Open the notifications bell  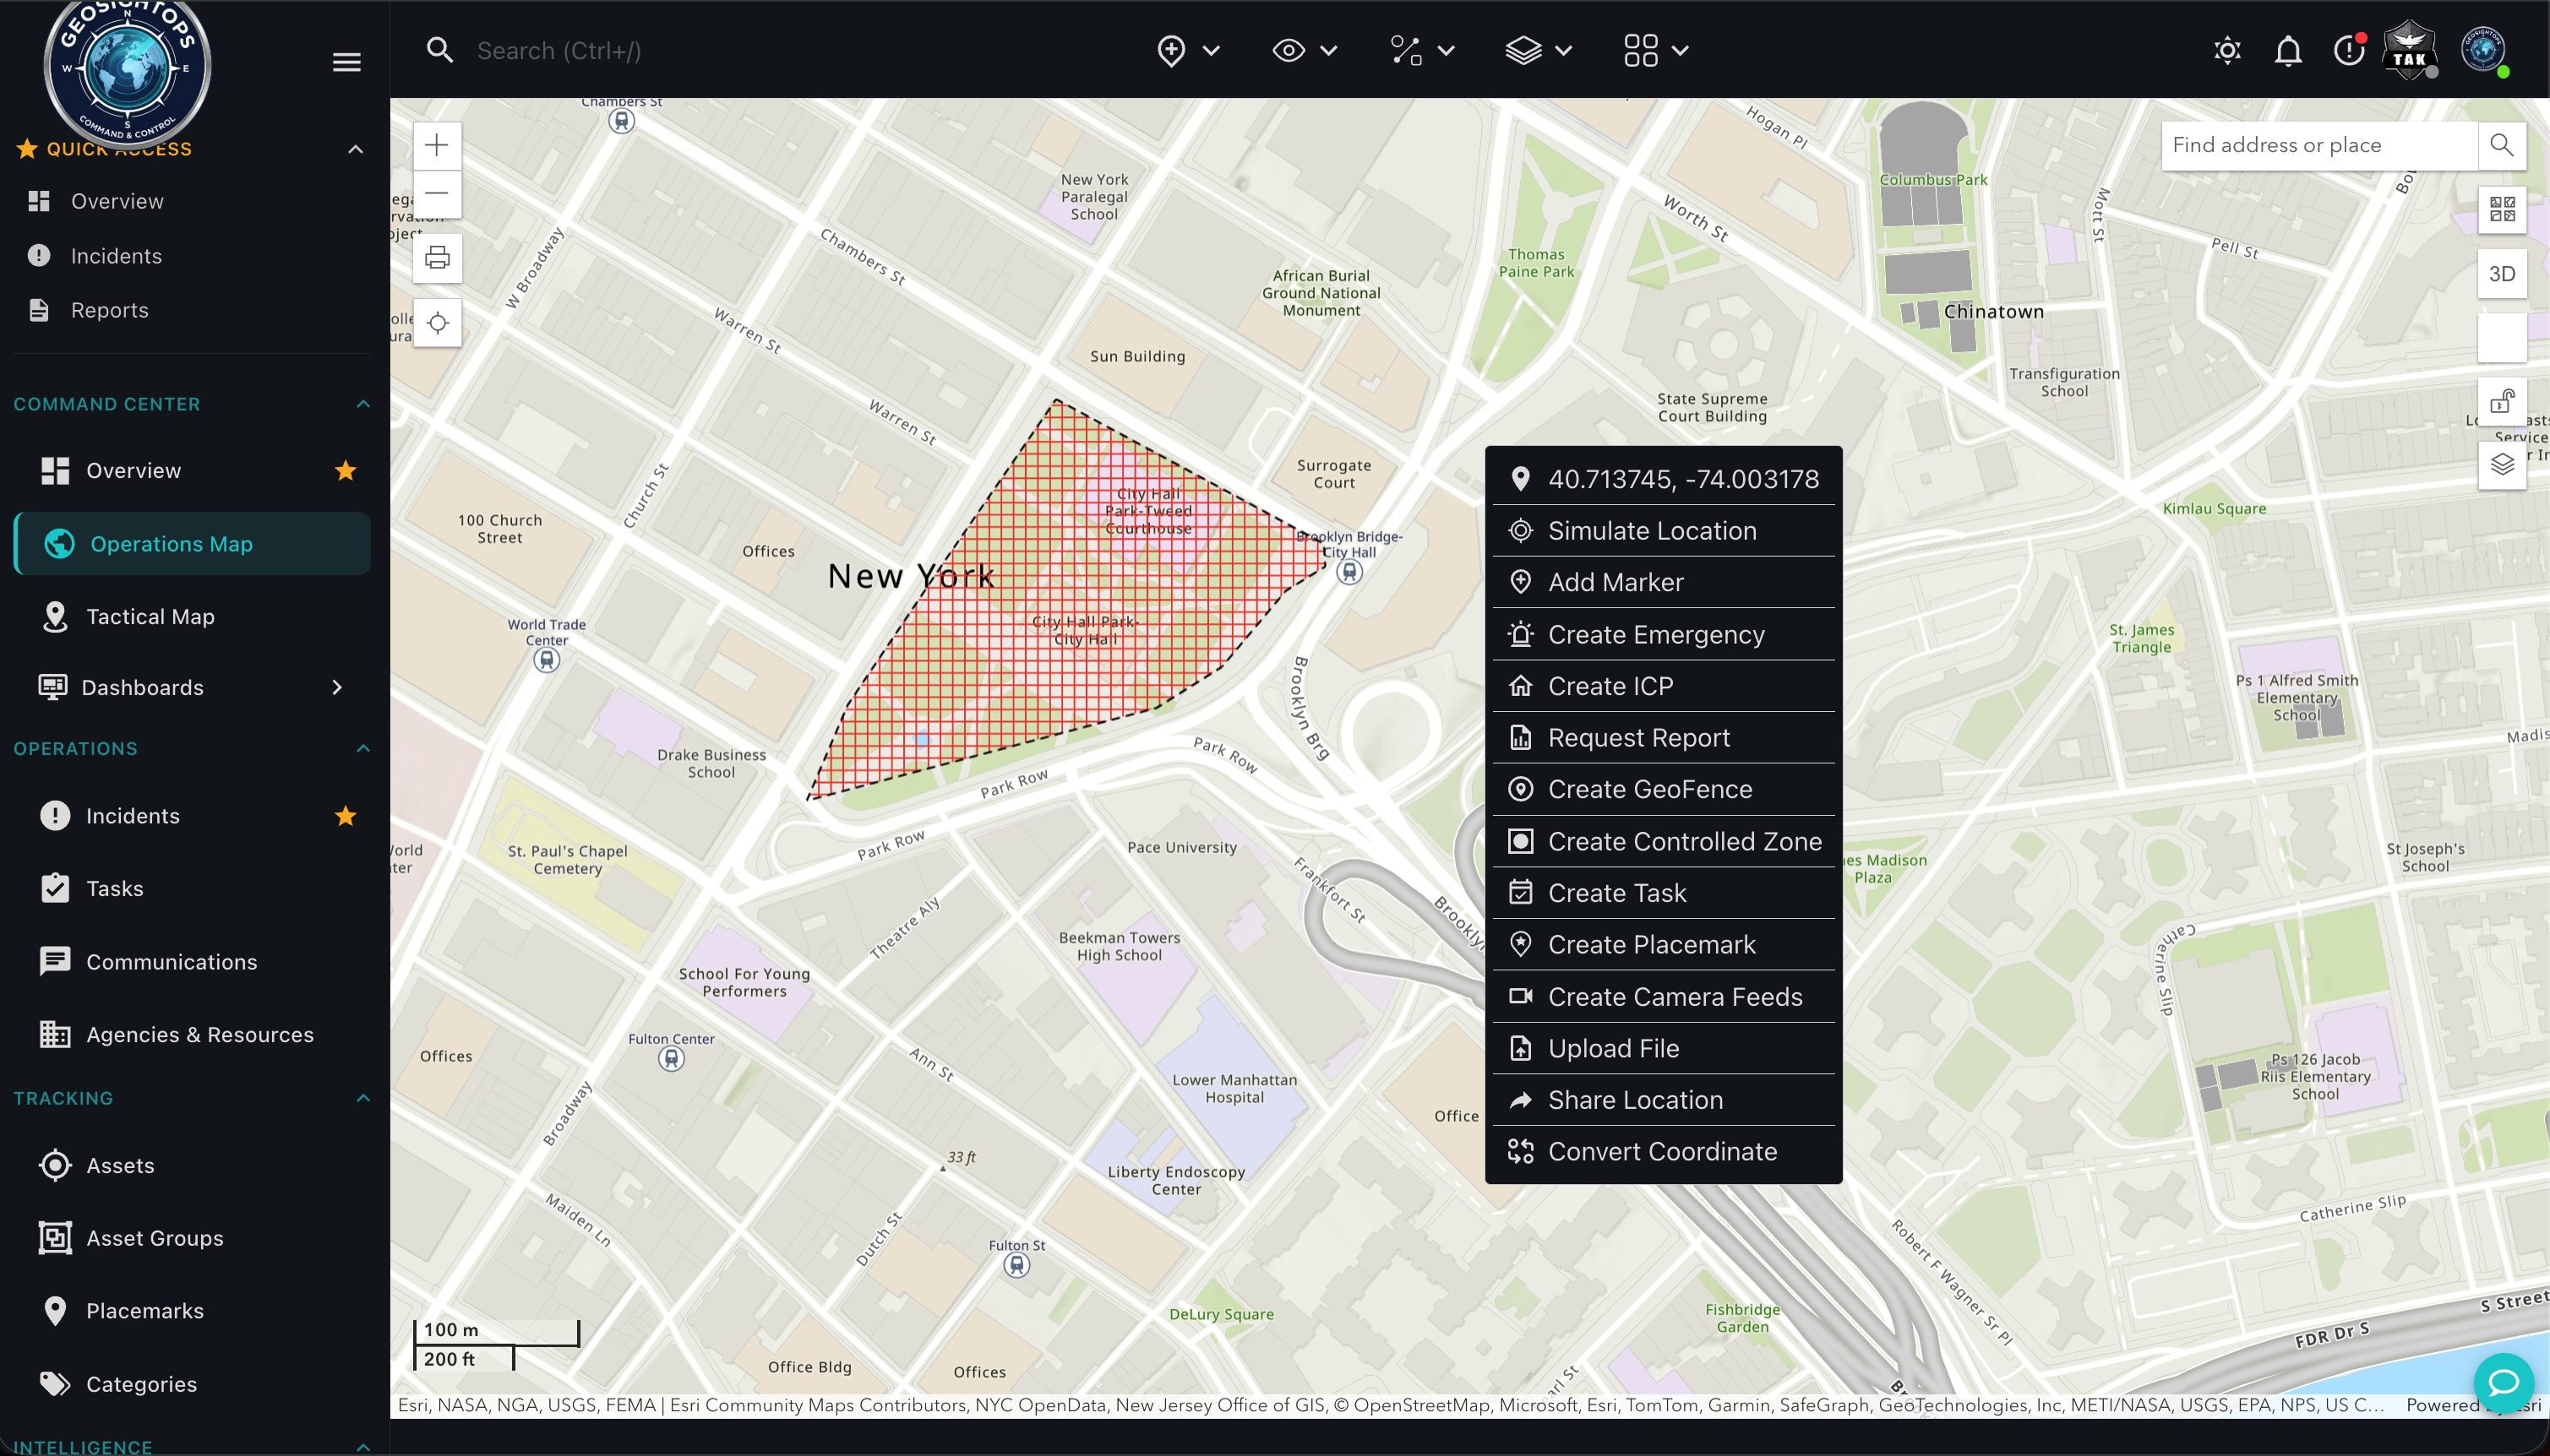pyautogui.click(x=2288, y=51)
